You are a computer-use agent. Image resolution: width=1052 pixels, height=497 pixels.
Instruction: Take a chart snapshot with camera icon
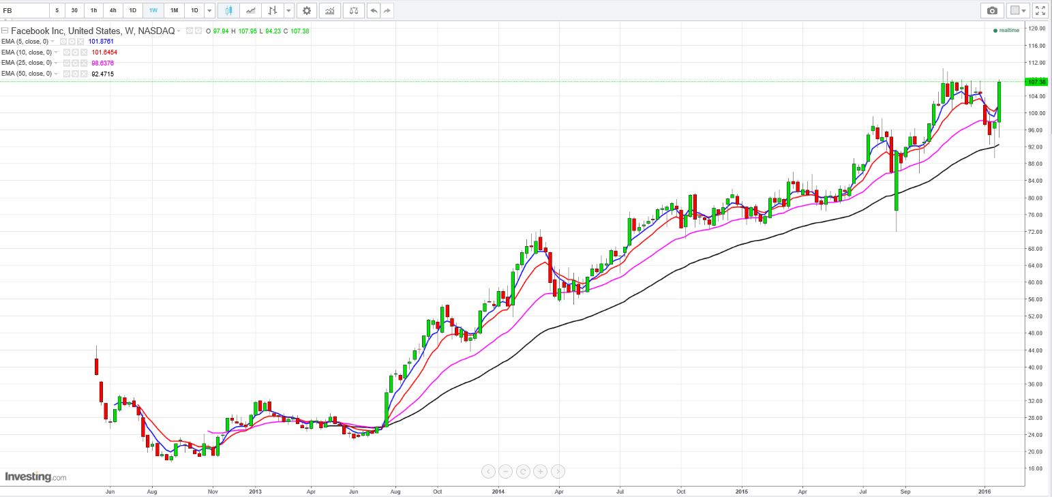992,10
